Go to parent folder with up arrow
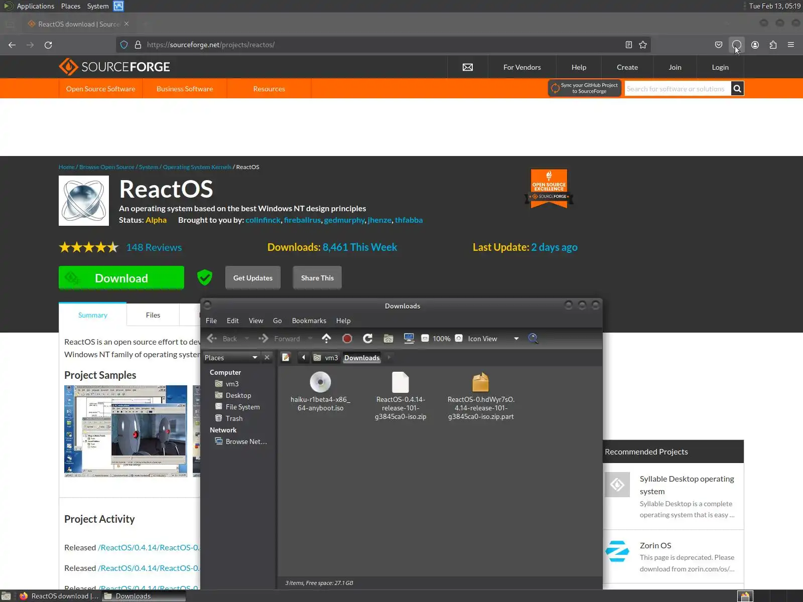Image resolution: width=803 pixels, height=602 pixels. (327, 339)
